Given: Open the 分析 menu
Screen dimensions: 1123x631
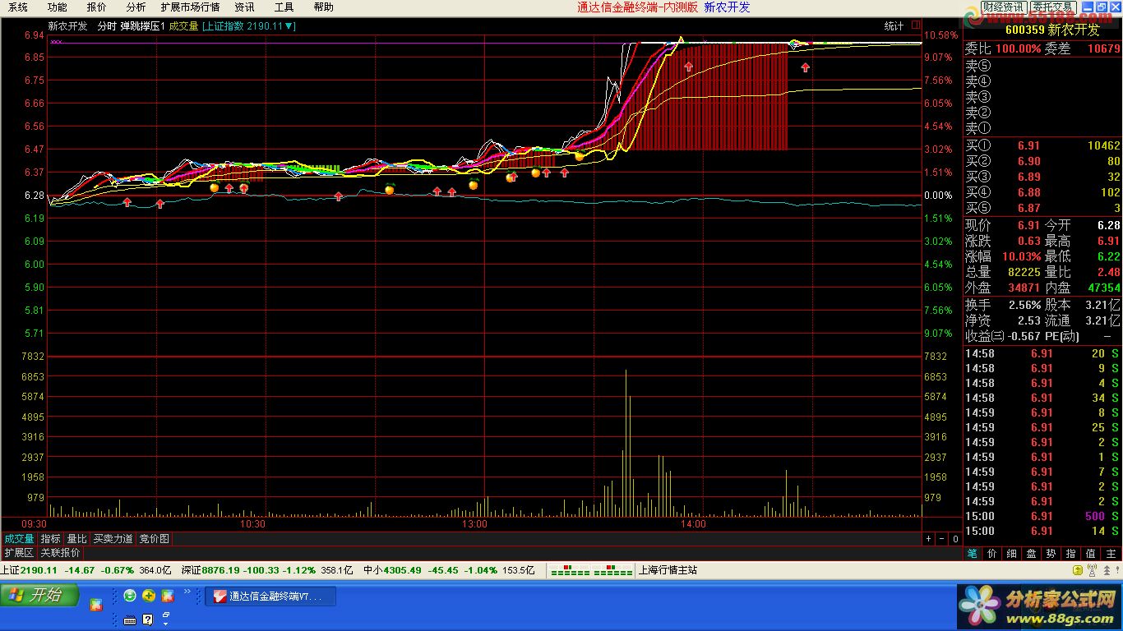Looking at the screenshot, I should (x=136, y=7).
